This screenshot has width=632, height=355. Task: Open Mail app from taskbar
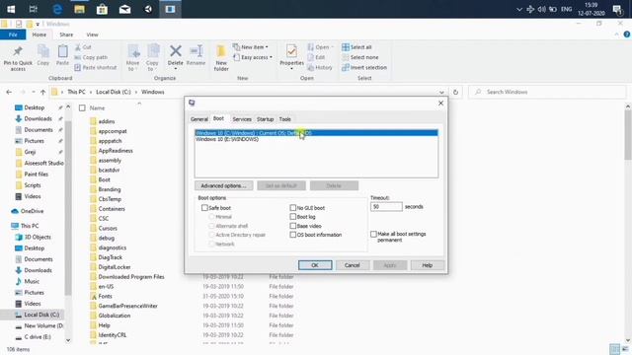tap(125, 9)
